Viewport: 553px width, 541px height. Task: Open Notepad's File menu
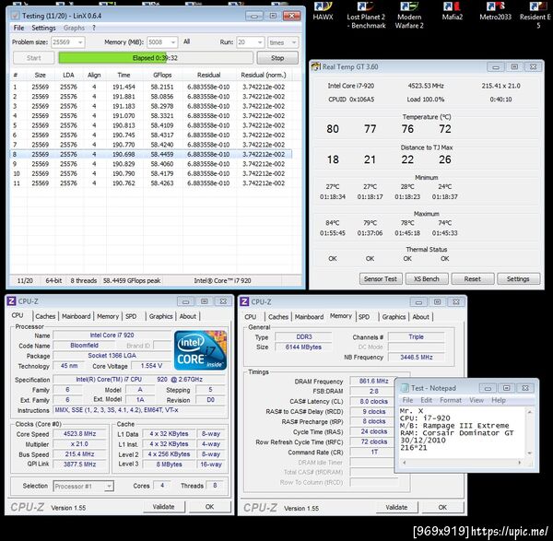(x=407, y=400)
